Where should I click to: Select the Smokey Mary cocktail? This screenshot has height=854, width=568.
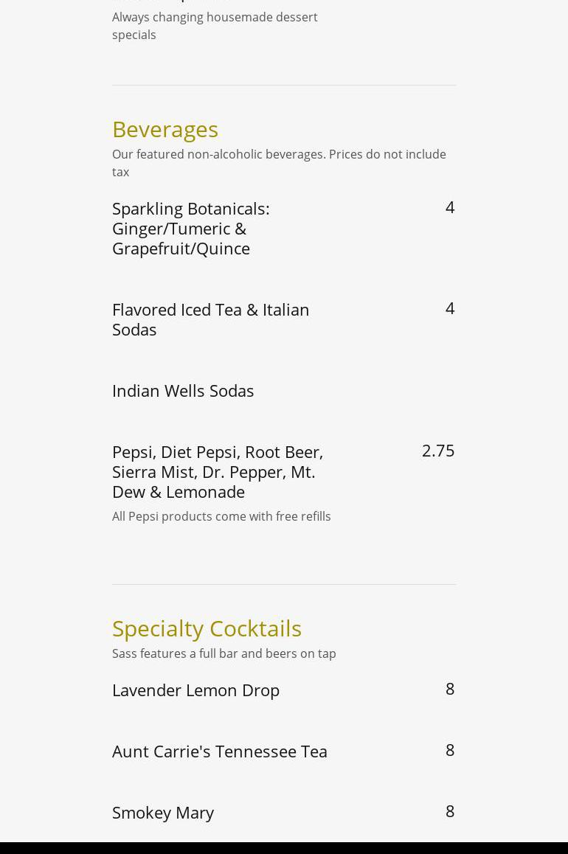click(163, 813)
